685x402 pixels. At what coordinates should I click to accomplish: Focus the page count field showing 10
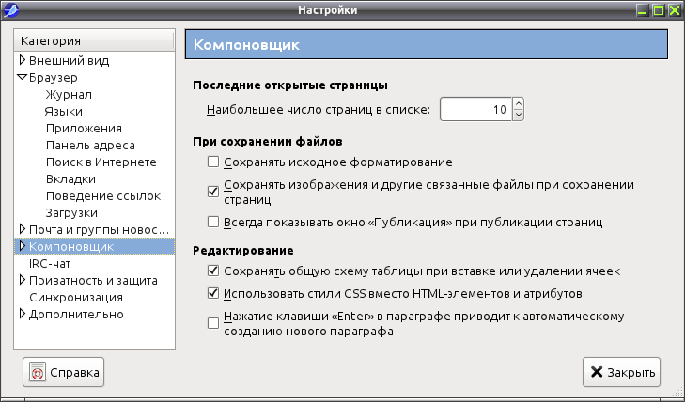475,109
